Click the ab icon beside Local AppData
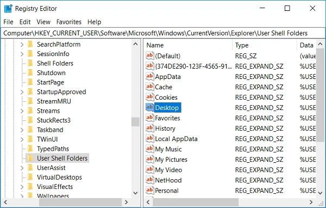326x208 pixels. point(150,139)
